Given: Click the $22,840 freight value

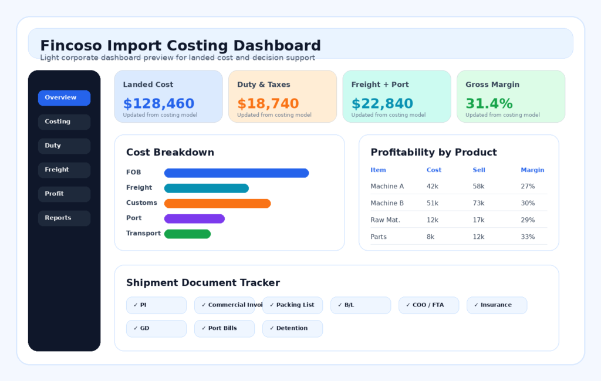Looking at the screenshot, I should point(382,103).
